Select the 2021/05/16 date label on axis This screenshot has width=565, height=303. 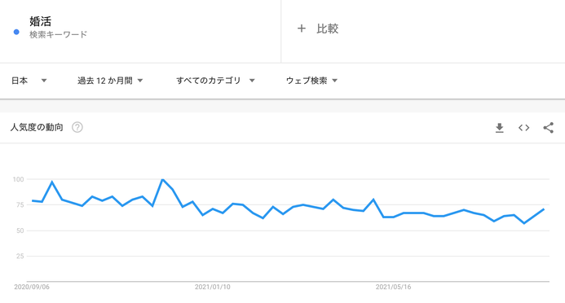393,287
